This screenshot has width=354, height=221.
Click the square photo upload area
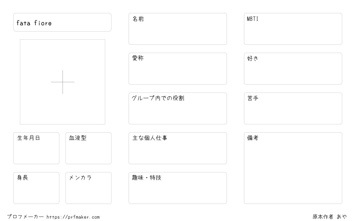pyautogui.click(x=63, y=82)
